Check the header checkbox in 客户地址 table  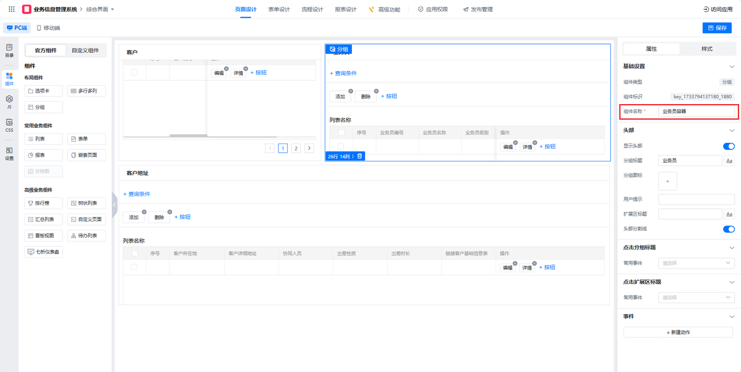coord(135,253)
